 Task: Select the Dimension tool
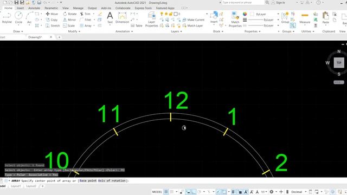[x=122, y=18]
